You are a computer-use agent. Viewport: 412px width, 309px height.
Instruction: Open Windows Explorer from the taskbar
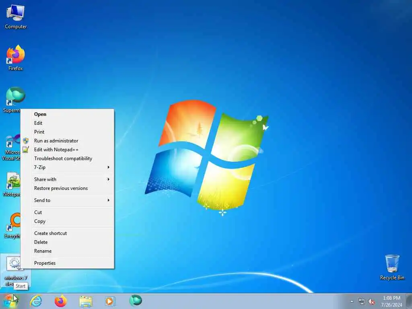[86, 301]
